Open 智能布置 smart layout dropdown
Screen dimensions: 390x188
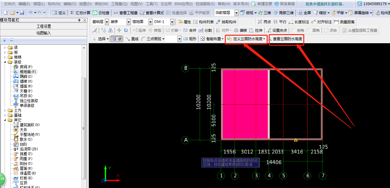(x=212, y=39)
